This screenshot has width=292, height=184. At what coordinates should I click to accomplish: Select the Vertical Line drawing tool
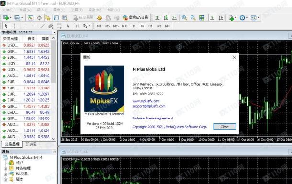pos(25,26)
